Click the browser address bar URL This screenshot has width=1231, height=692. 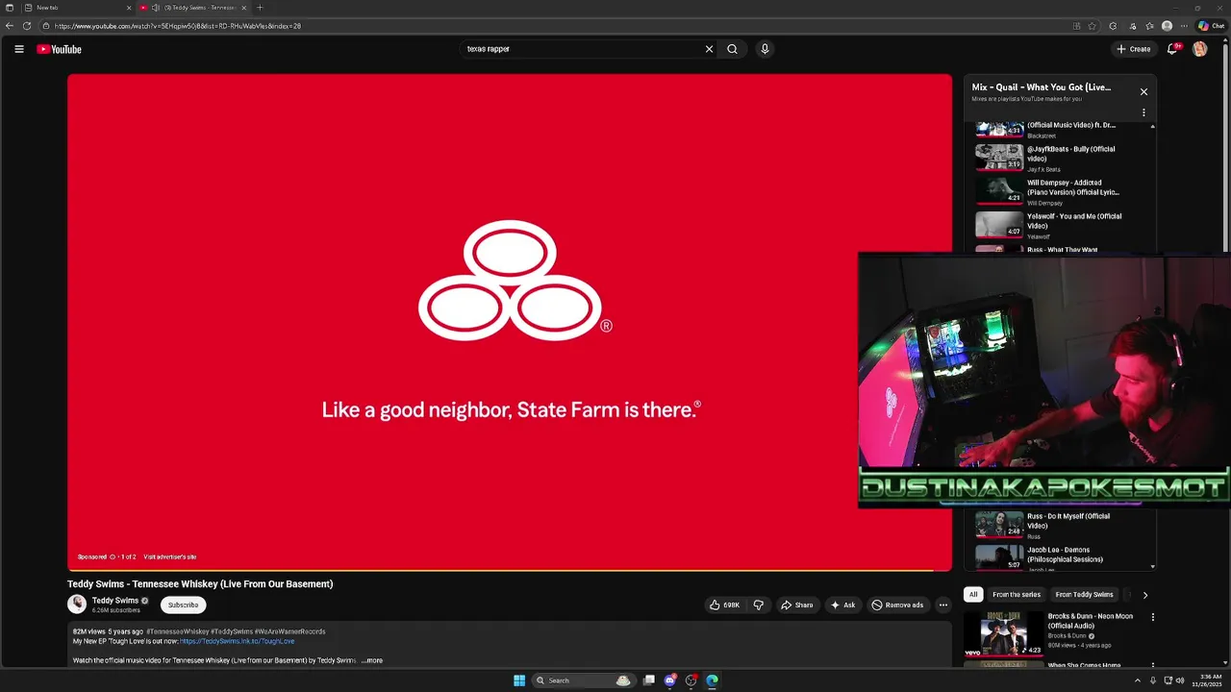click(x=178, y=26)
